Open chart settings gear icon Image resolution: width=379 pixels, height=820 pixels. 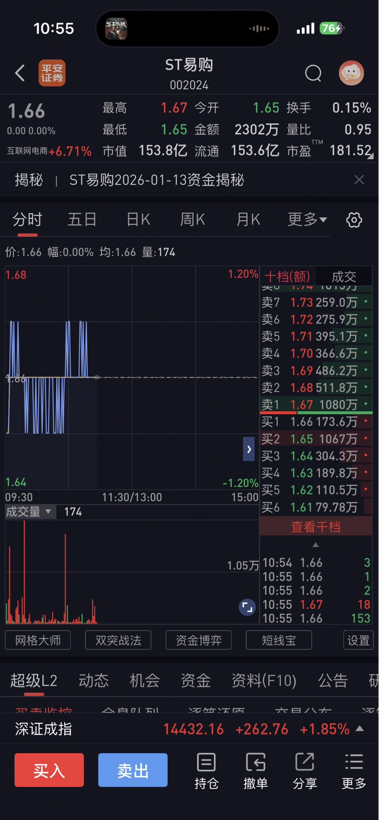[x=354, y=220]
